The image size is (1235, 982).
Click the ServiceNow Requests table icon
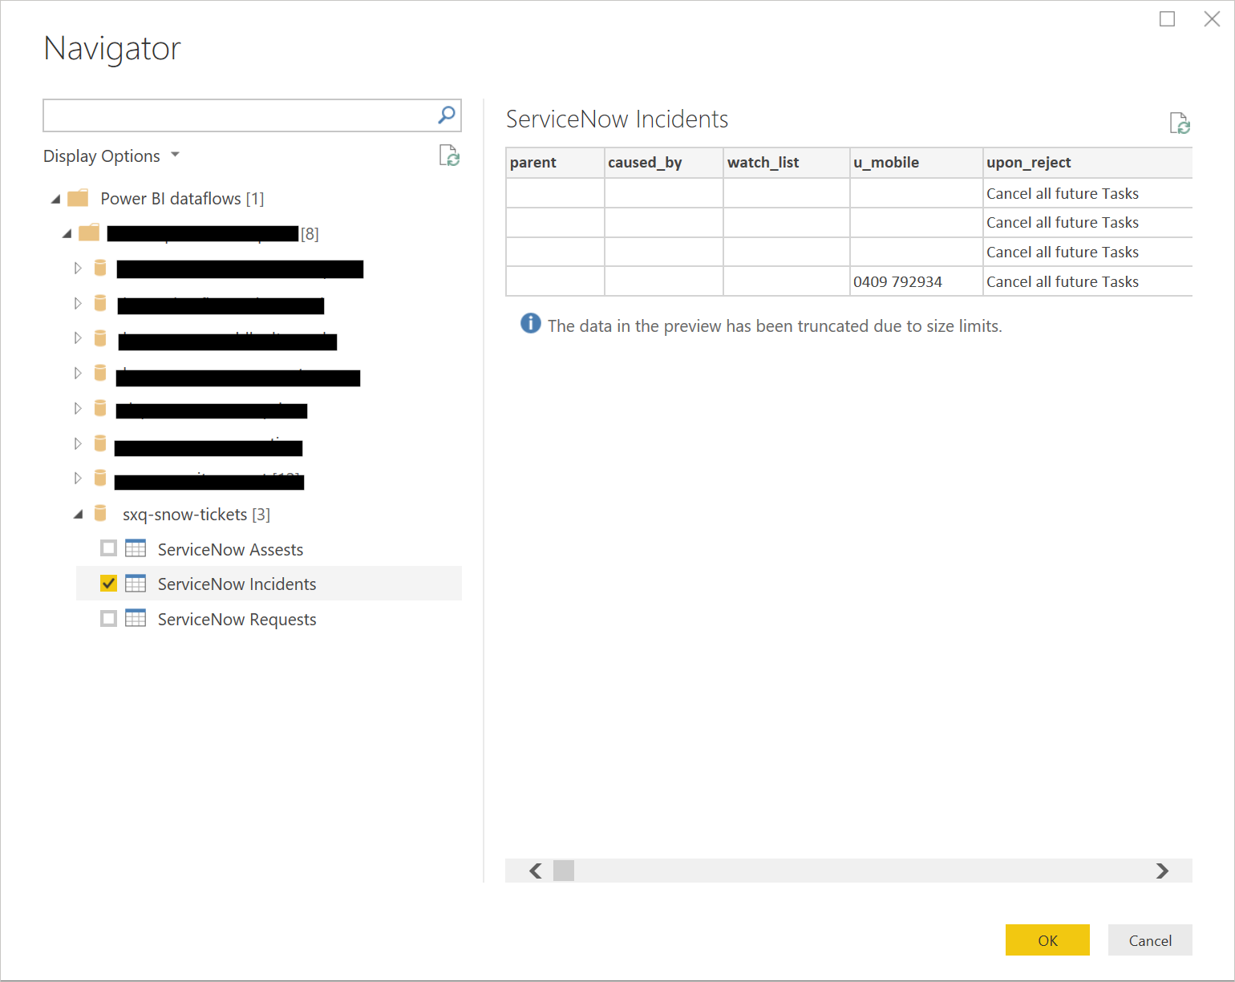pyautogui.click(x=136, y=618)
